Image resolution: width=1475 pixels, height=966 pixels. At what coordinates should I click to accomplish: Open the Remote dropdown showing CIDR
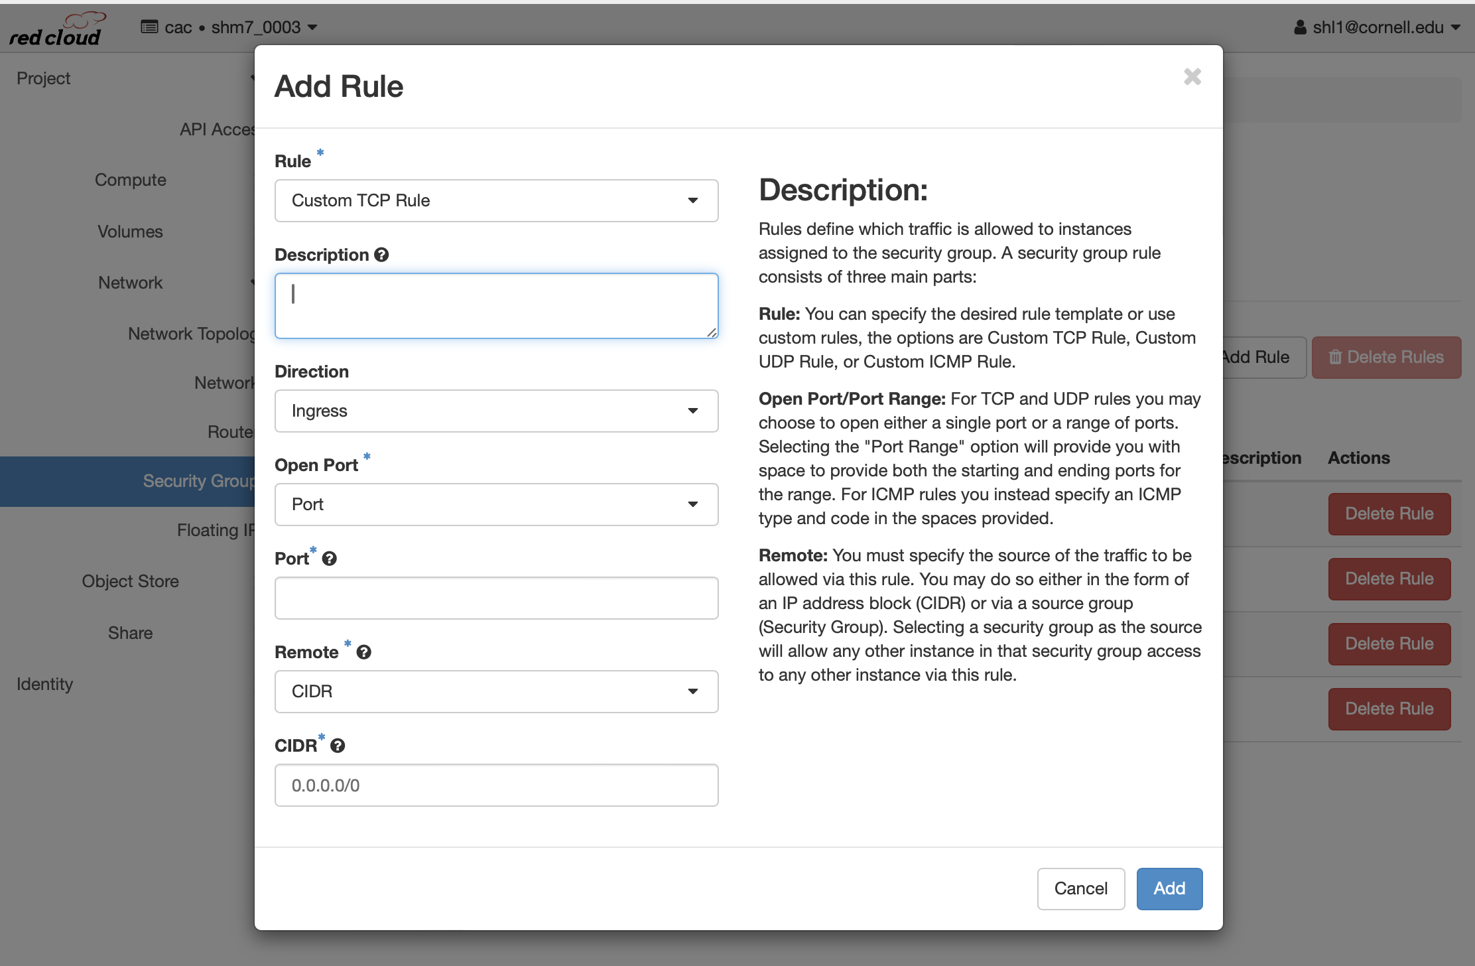[496, 691]
